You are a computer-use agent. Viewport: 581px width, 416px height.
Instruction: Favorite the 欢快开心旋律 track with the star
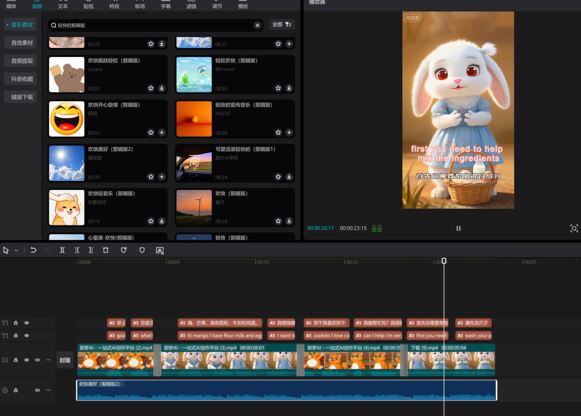tap(151, 132)
